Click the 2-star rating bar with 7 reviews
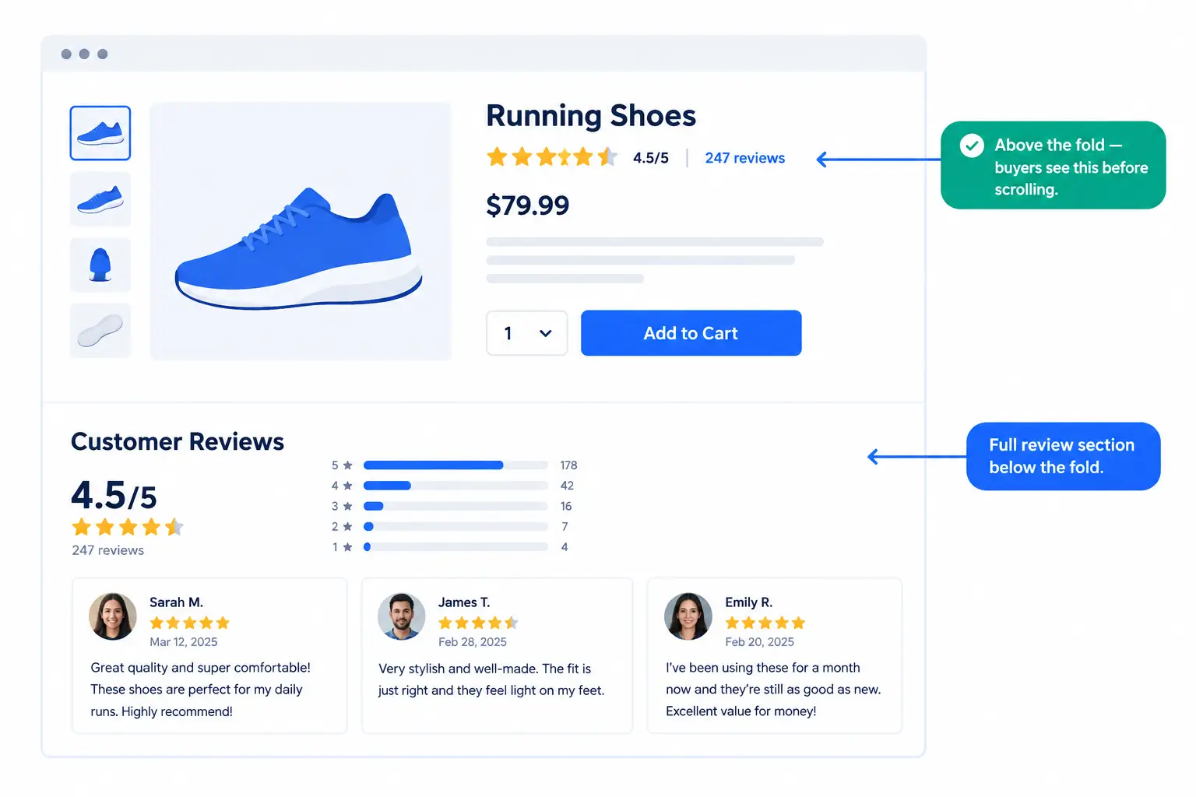Viewport: 1196px width, 797px height. point(456,526)
